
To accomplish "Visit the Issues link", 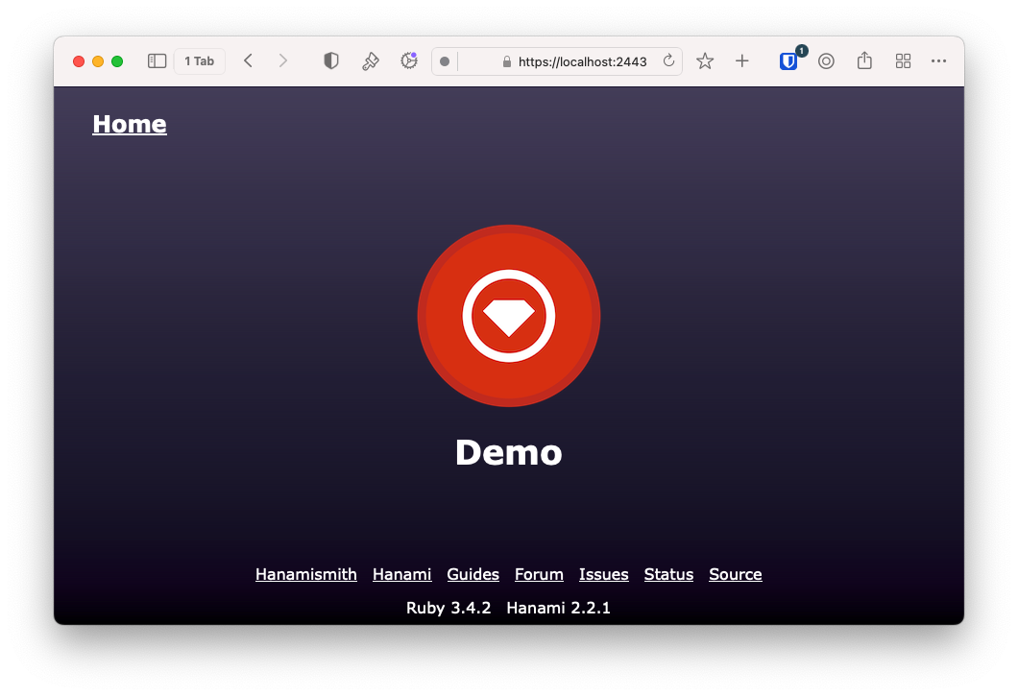I will [604, 575].
